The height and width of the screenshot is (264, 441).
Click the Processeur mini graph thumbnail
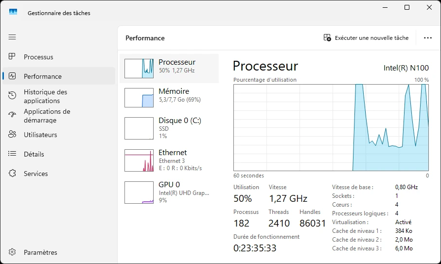(x=139, y=69)
